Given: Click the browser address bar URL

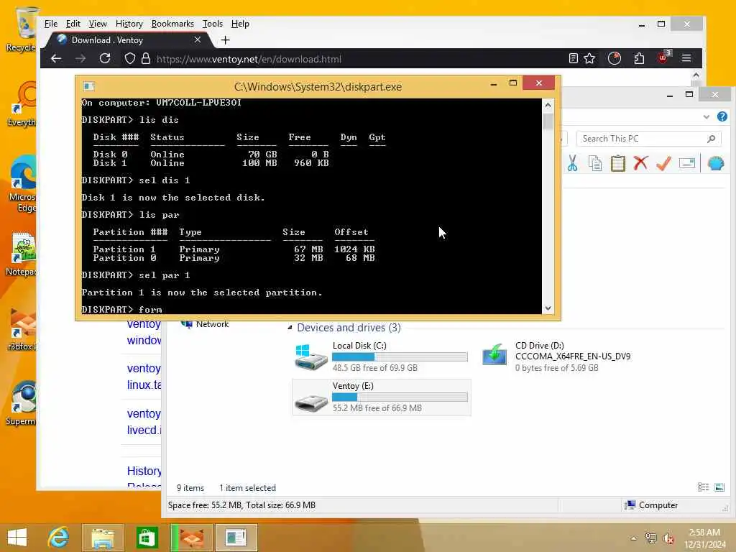Looking at the screenshot, I should [x=249, y=59].
